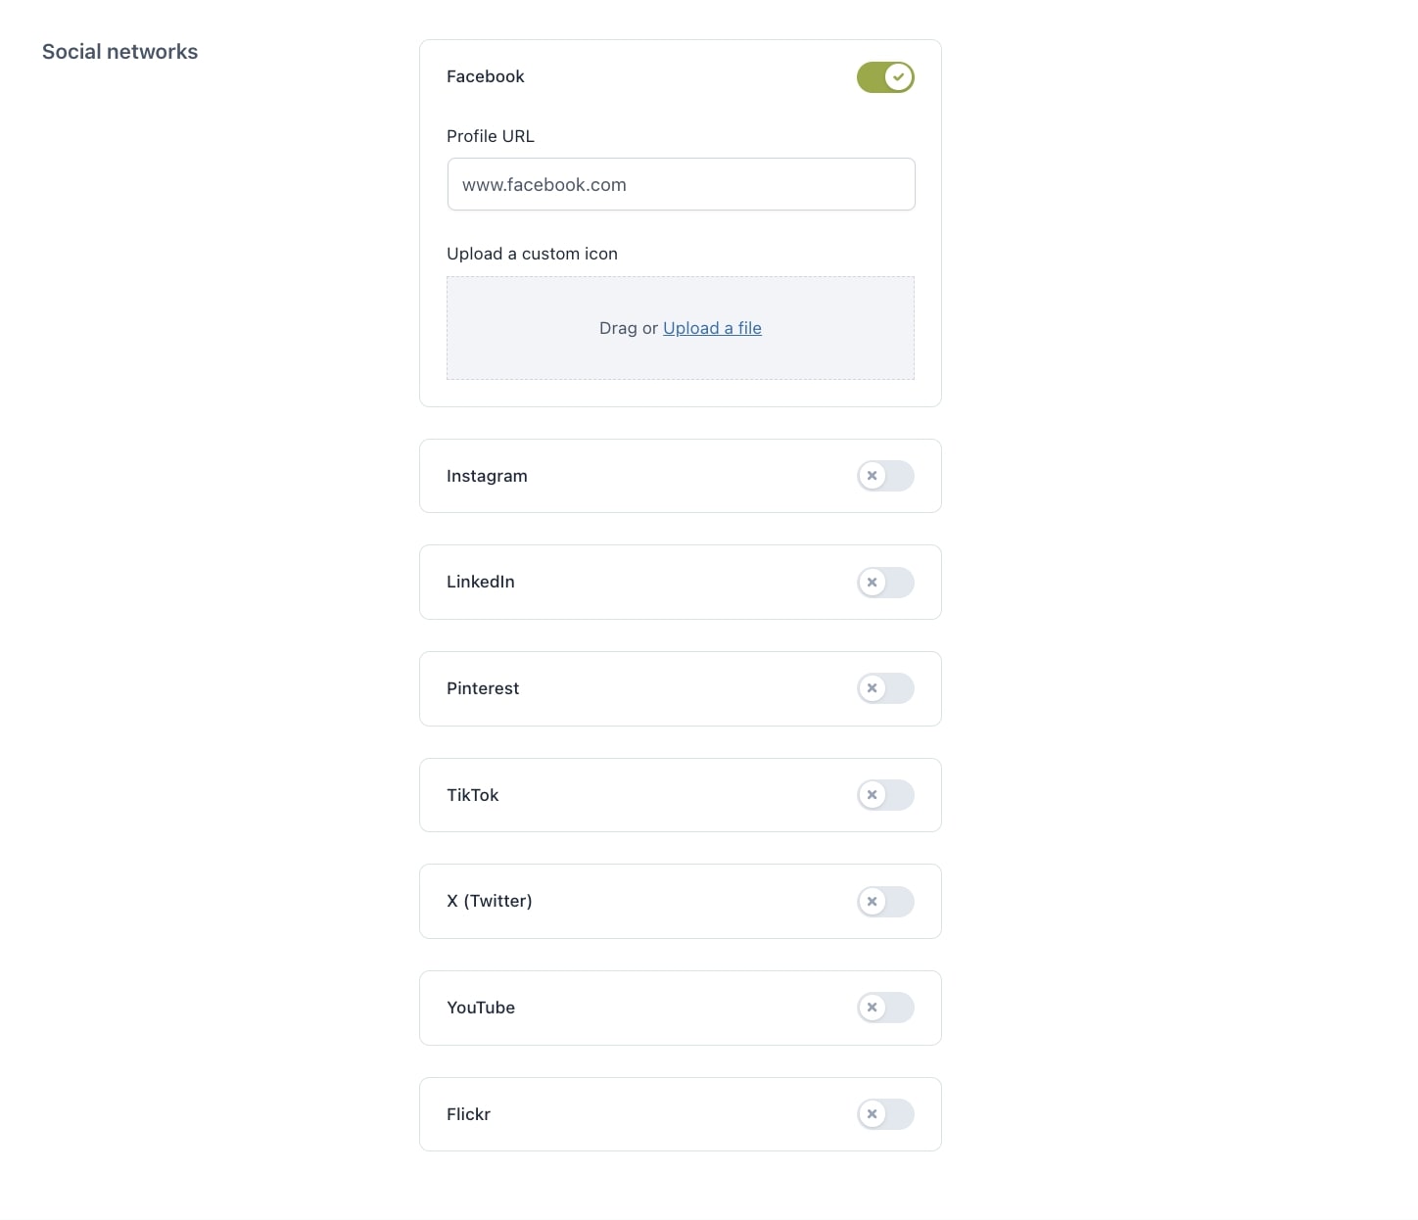The width and height of the screenshot is (1418, 1220).
Task: Click the TikTok label text
Action: click(473, 795)
